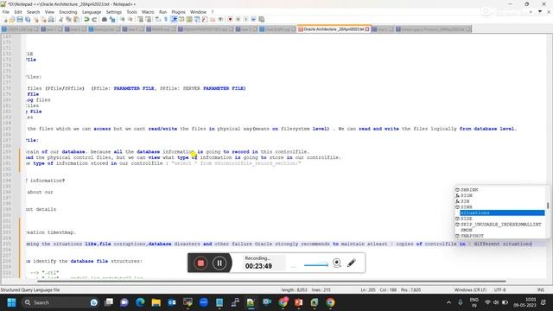Pause the screen recording
This screenshot has width=553, height=311.
pyautogui.click(x=219, y=263)
